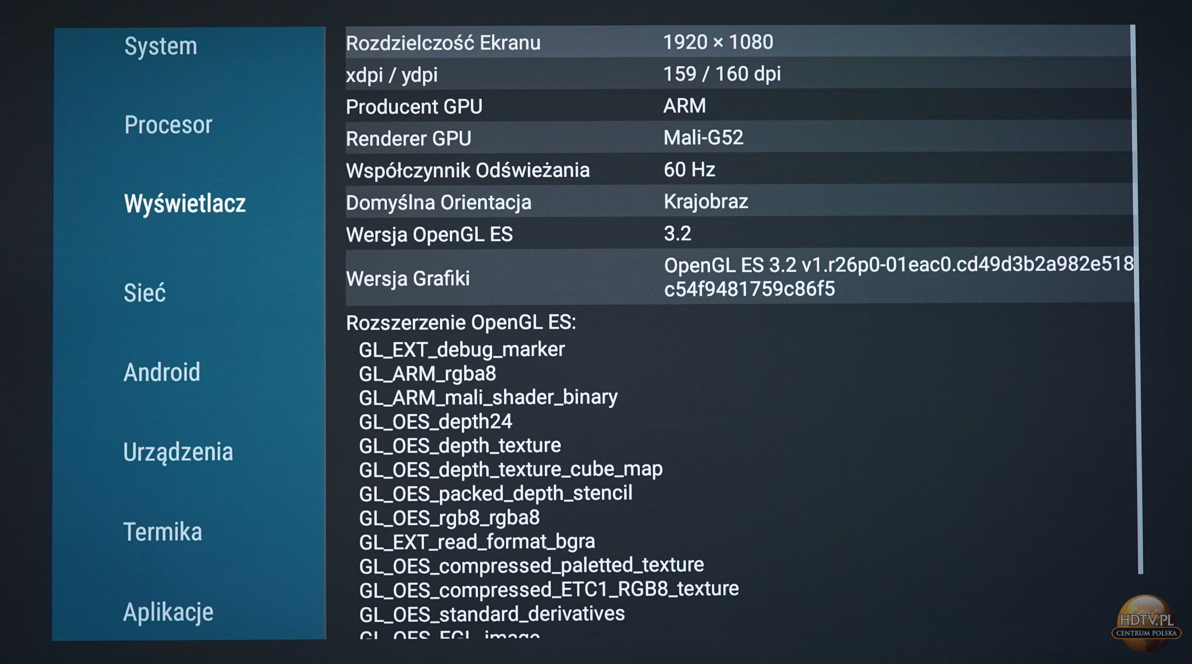Select the Wyświetlacz tab

pos(184,203)
